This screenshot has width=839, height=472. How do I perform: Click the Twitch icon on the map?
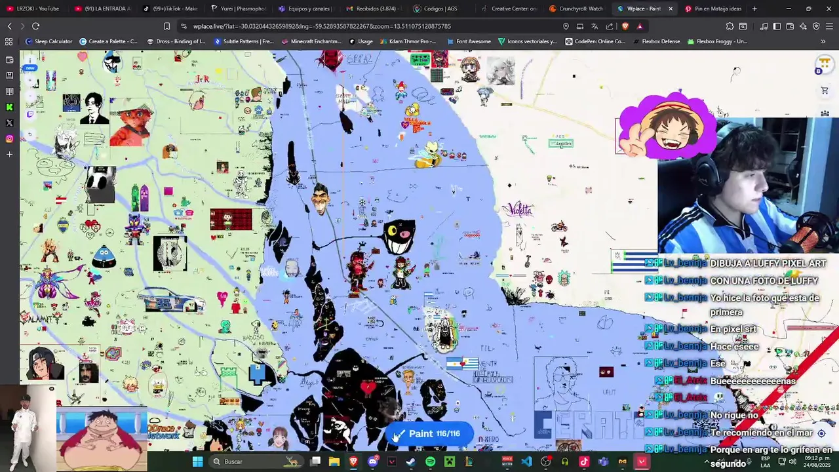pyautogui.click(x=30, y=115)
